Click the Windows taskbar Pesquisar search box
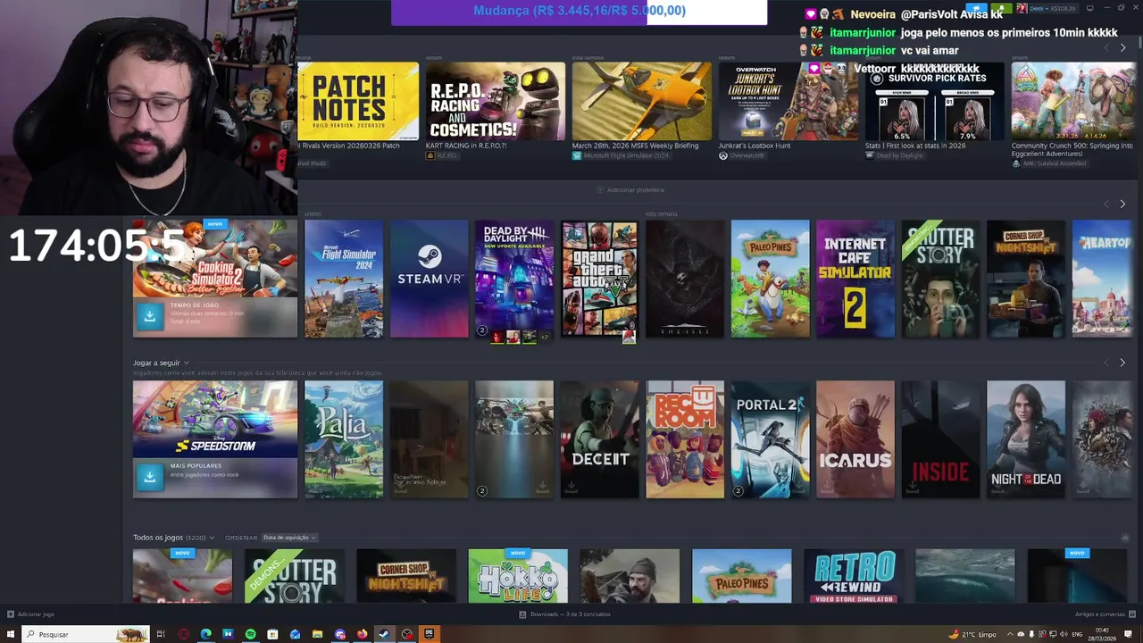 pyautogui.click(x=85, y=634)
